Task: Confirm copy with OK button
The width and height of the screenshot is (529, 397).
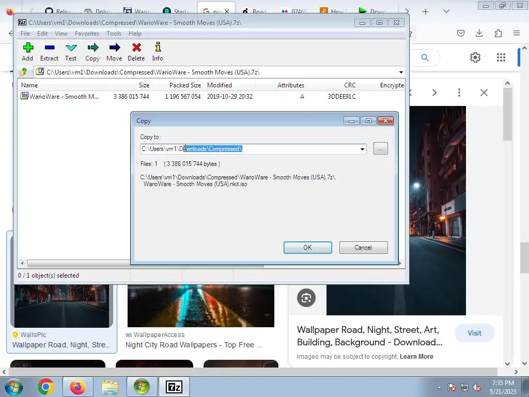Action: 308,248
